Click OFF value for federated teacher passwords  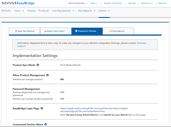pos(62,92)
